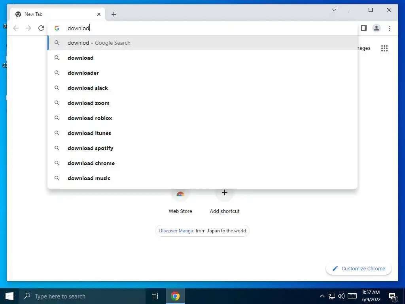Screen dimensions: 405x304
Task: Show hidden system tray icons
Action: 322,296
